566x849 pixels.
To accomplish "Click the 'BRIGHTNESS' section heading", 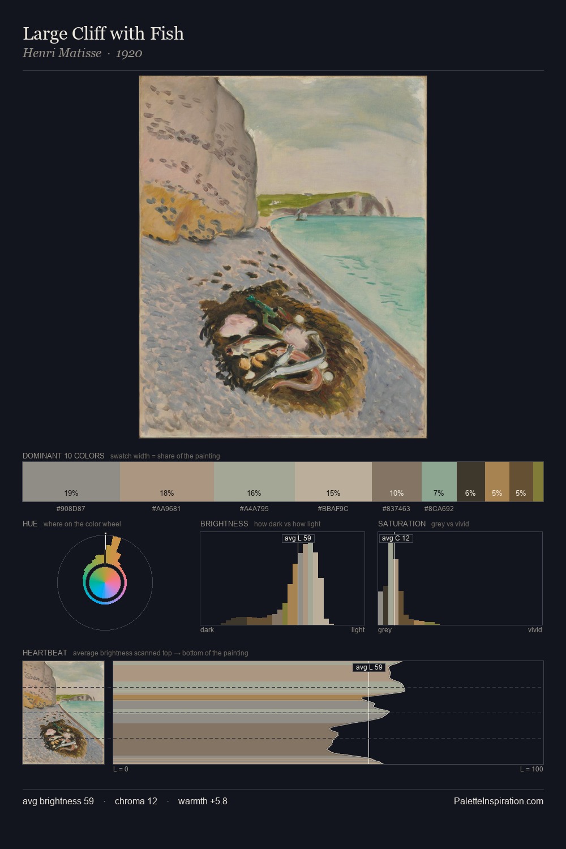I will tap(224, 524).
